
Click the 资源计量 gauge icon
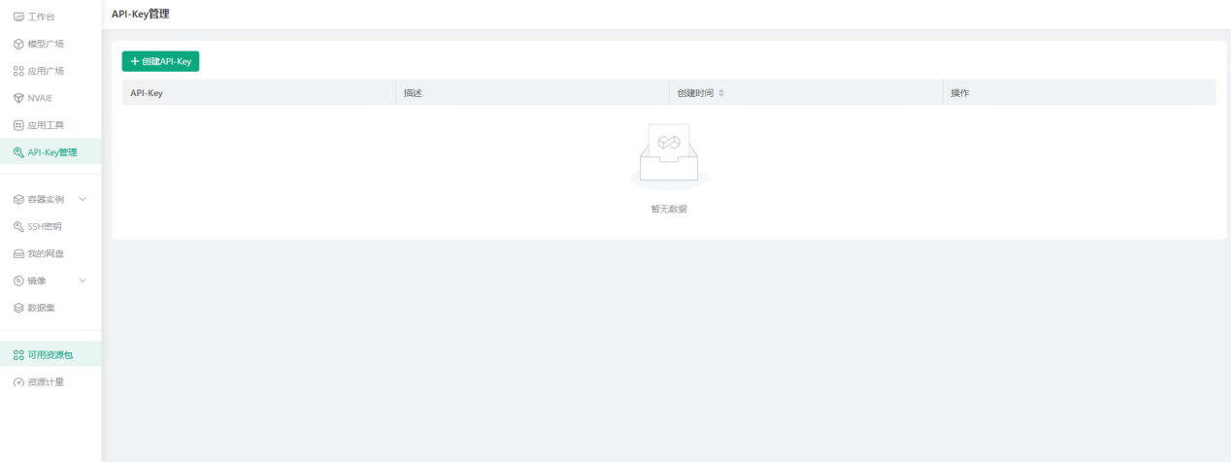pyautogui.click(x=18, y=382)
